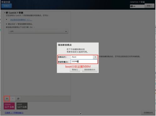Screen dimensions: 156x116
Task: Click the /boot mount point text field
Action: (82, 57)
